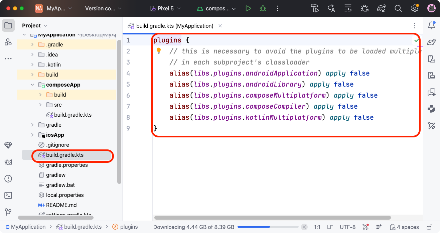
Task: Open the Git tool window icon
Action: coord(8,212)
